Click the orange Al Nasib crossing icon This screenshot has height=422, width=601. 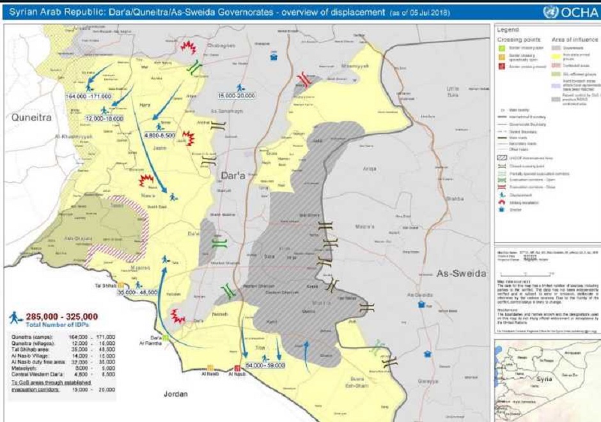pos(210,368)
